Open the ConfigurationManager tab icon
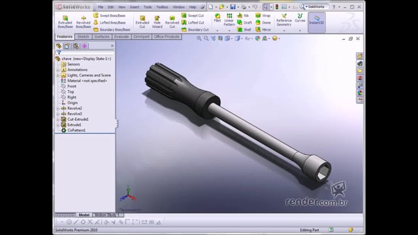The width and height of the screenshot is (418, 235). [76, 46]
